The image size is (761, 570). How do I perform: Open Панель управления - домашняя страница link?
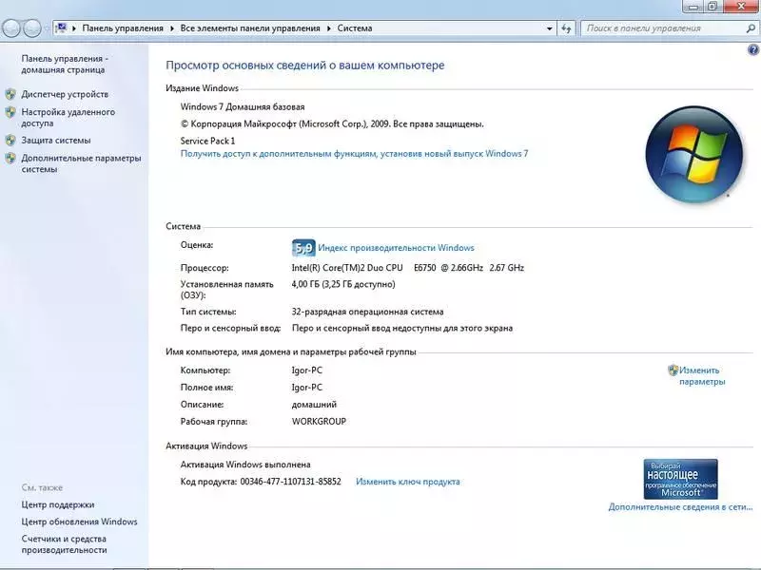point(65,64)
